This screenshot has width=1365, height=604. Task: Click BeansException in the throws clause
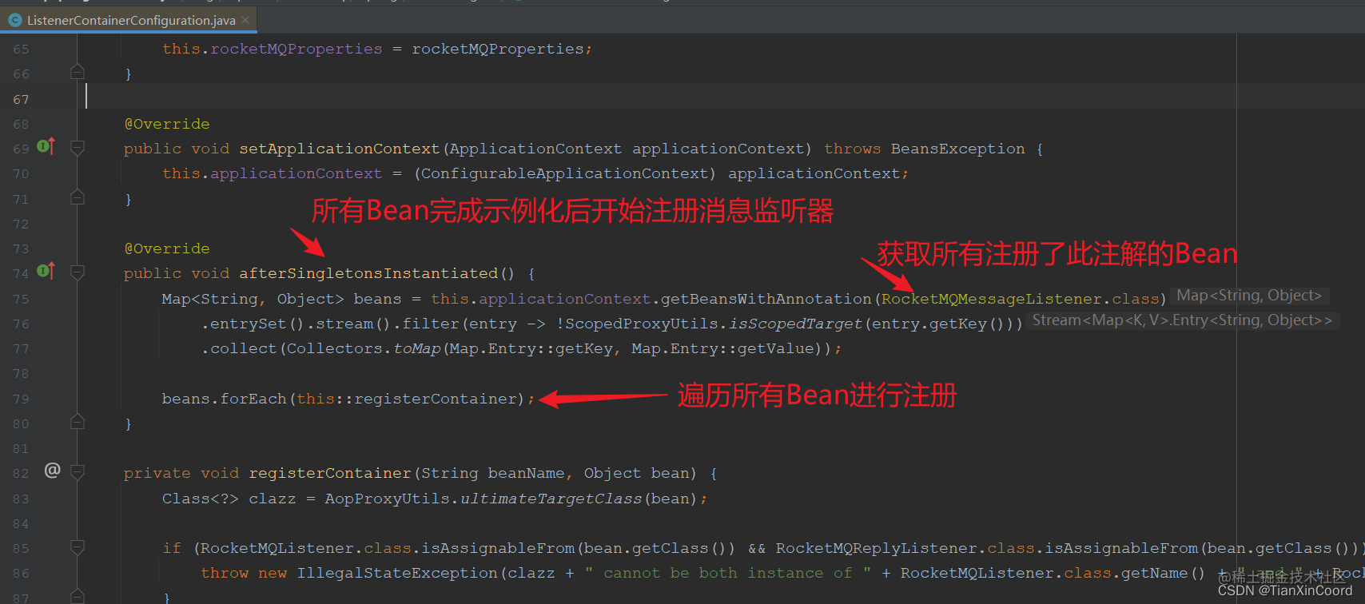pyautogui.click(x=958, y=149)
